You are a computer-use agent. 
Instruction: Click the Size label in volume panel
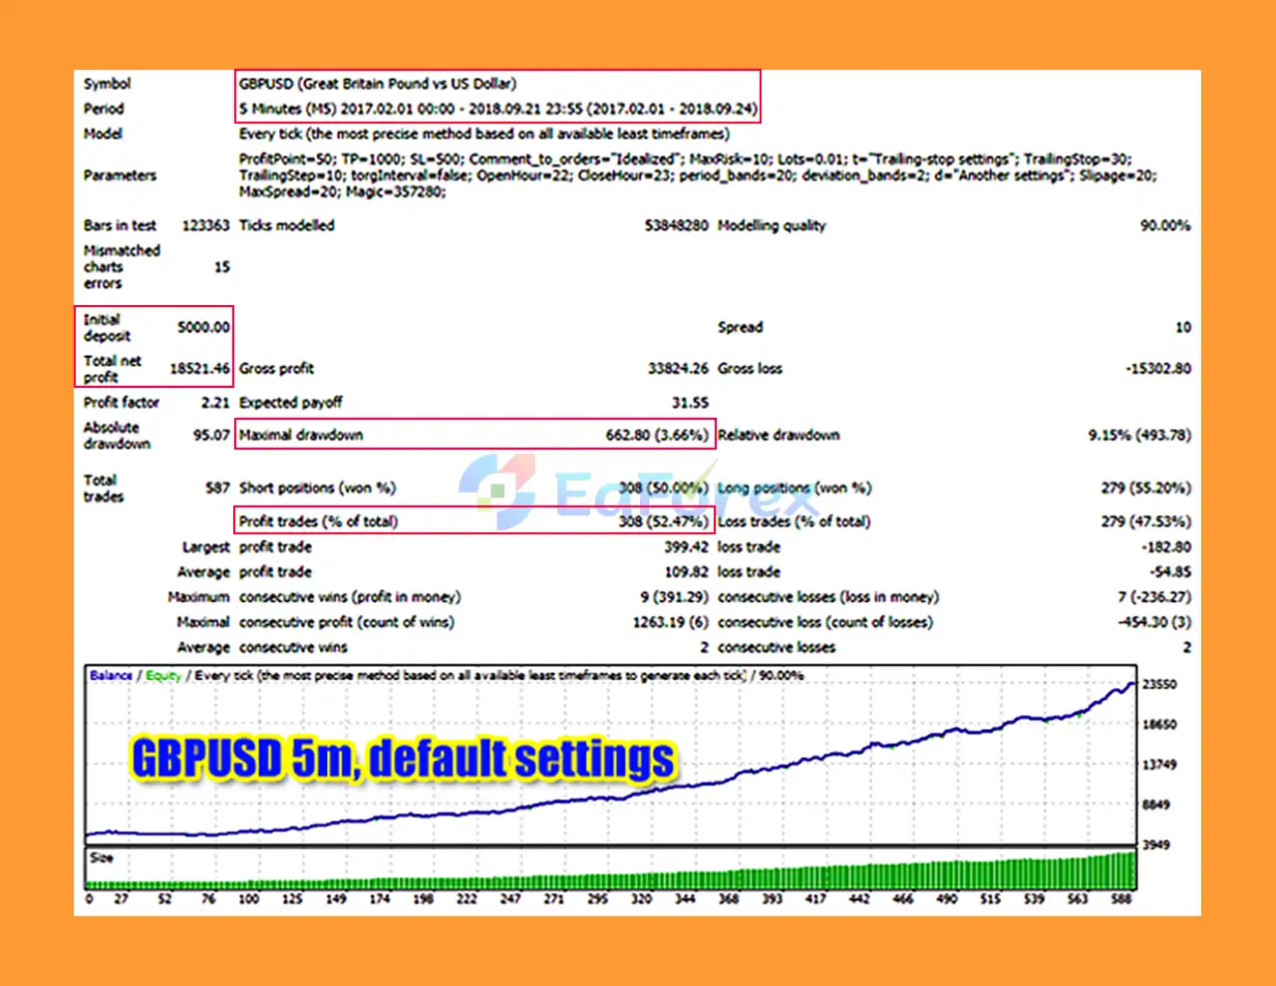point(102,858)
